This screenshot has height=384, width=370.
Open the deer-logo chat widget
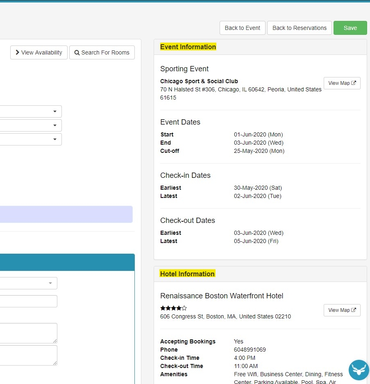pyautogui.click(x=359, y=370)
